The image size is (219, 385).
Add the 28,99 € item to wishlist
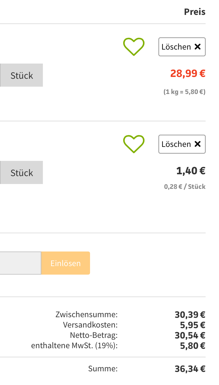tap(134, 47)
